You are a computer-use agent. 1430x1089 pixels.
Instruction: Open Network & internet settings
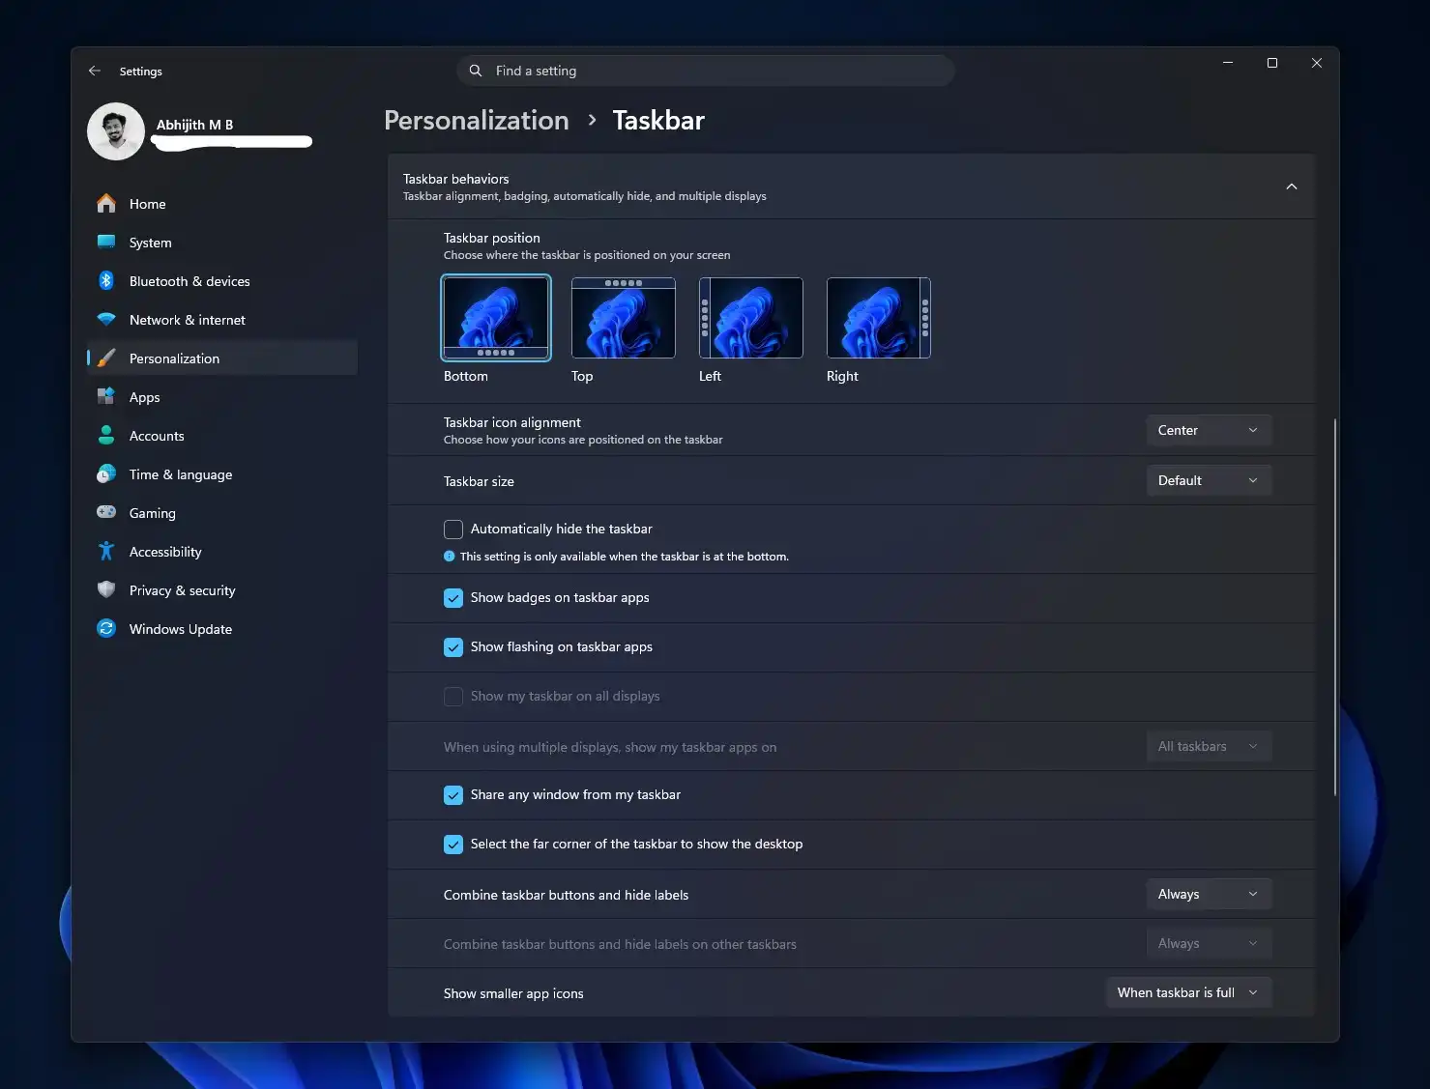pos(222,320)
